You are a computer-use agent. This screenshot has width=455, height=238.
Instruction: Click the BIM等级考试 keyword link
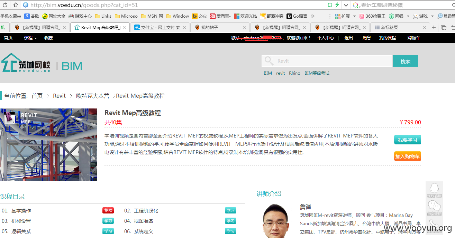(317, 73)
